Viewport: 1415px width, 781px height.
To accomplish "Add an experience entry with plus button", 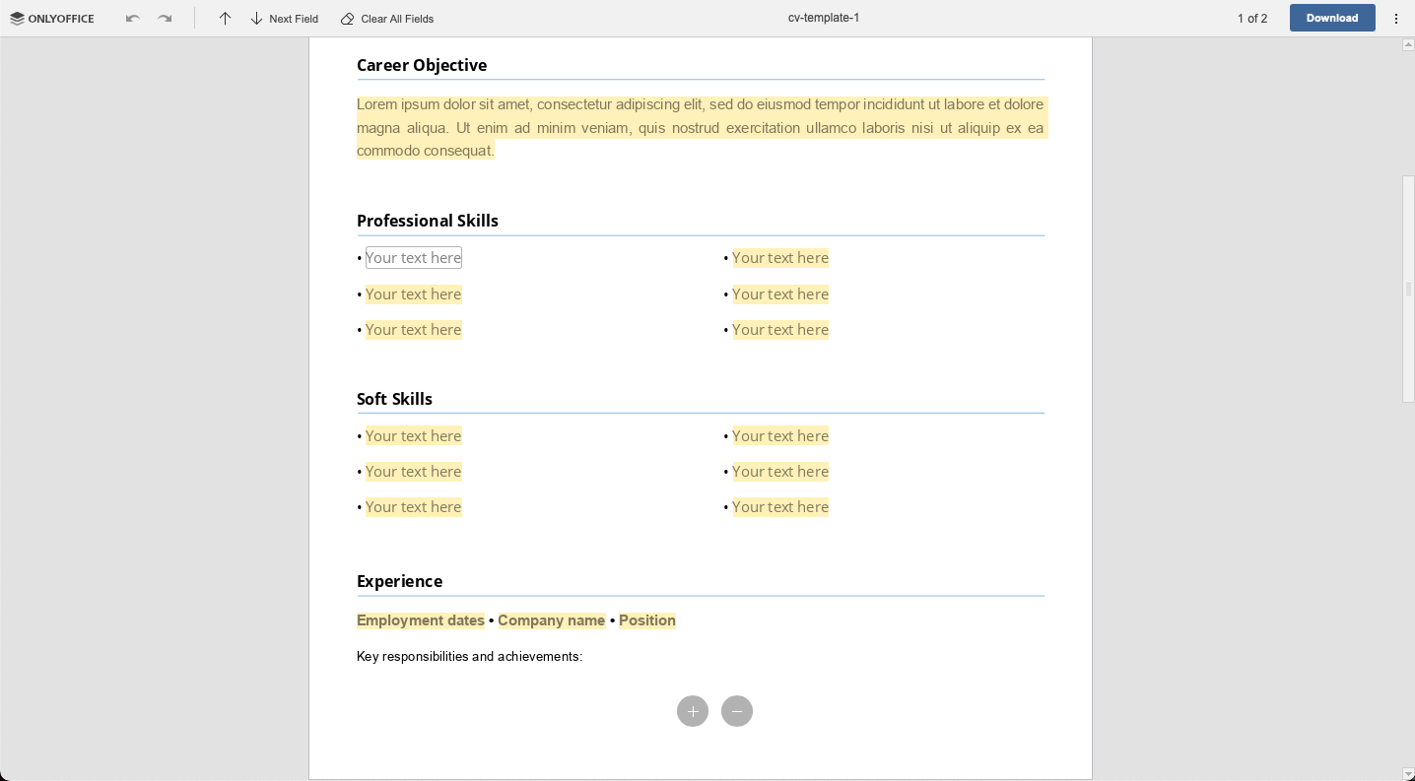I will click(x=693, y=711).
